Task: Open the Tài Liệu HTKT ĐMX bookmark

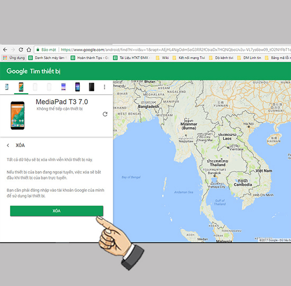Action: click(x=132, y=58)
